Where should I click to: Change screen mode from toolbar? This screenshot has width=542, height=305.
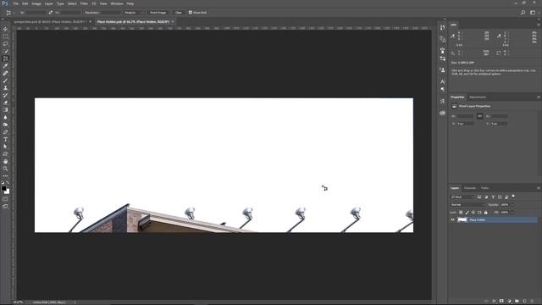[x=5, y=206]
